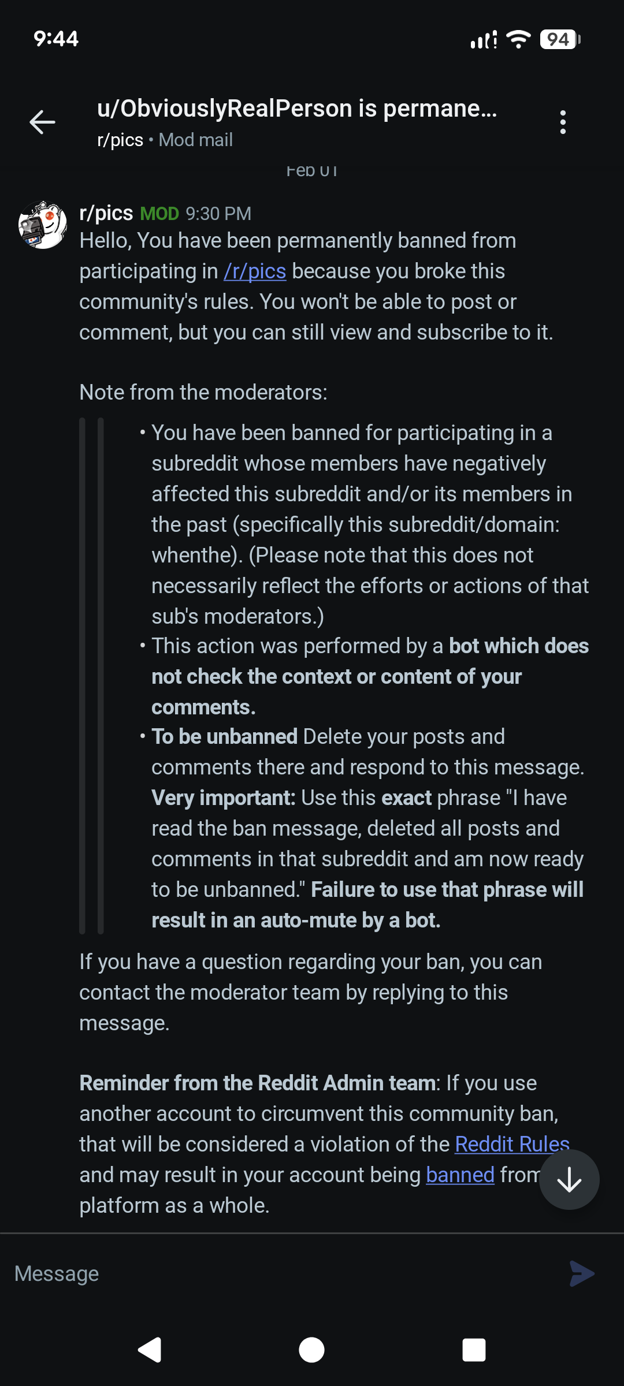Tap the Wi-Fi status bar icon
Viewport: 624px width, 1386px height.
tap(518, 39)
